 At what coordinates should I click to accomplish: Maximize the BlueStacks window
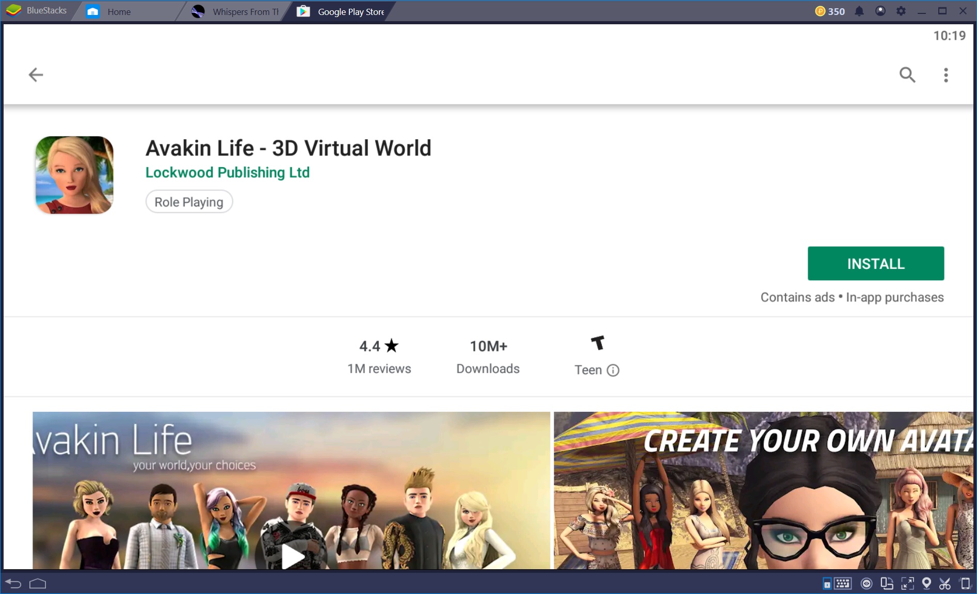pyautogui.click(x=942, y=11)
